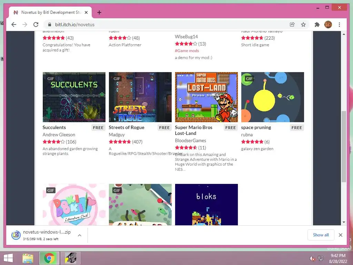The height and width of the screenshot is (265, 353).
Task: Click the FREE badge on Streets of Rogue
Action: pyautogui.click(x=164, y=128)
